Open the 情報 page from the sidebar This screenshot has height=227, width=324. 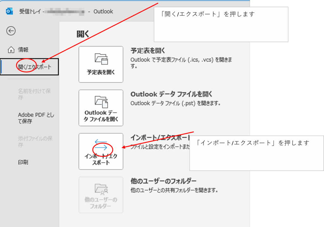coord(23,50)
